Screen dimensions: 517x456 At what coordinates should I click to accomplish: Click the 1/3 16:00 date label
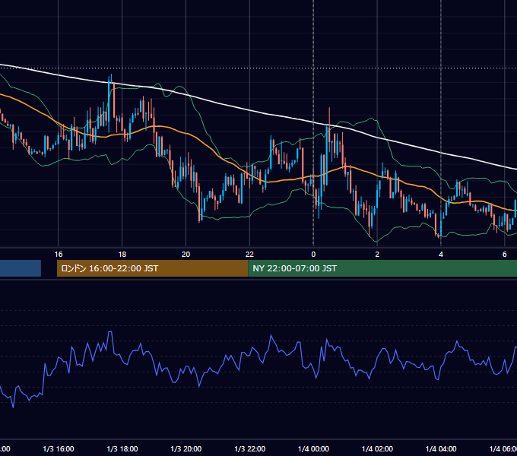(x=59, y=448)
